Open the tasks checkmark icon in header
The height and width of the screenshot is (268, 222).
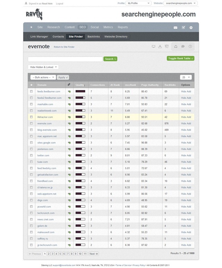[x=183, y=28]
